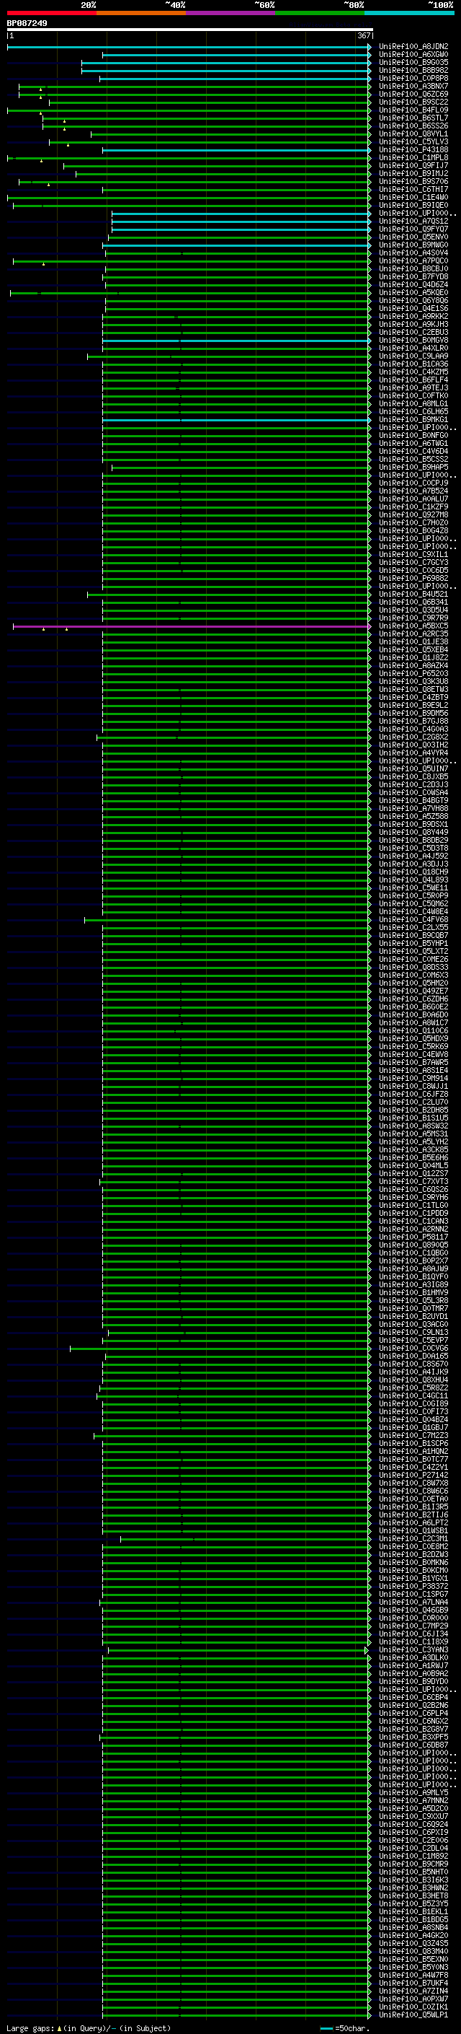The width and height of the screenshot is (461, 2034).
Task: Click hit UniRef100_B4U521
Action: tap(413, 594)
